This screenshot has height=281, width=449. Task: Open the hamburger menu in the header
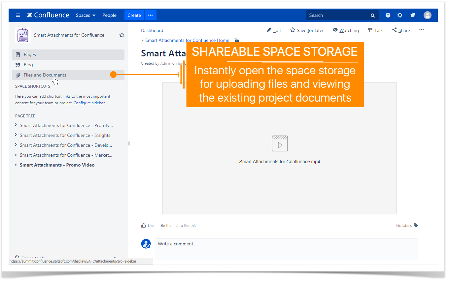coord(18,15)
